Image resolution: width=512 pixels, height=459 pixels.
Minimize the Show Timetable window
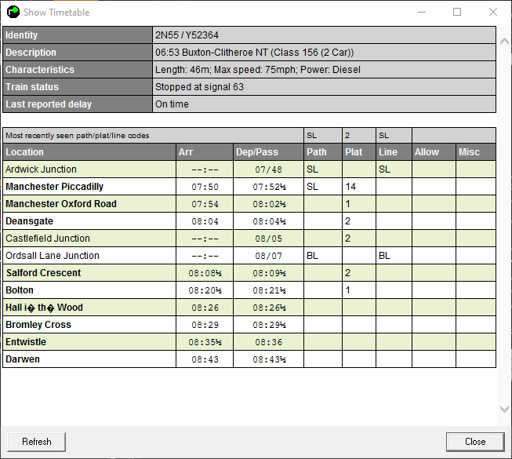point(422,12)
